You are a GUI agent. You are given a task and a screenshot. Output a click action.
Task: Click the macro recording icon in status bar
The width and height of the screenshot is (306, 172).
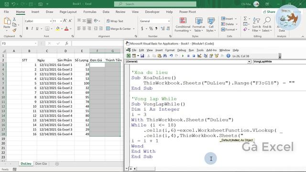15,169
